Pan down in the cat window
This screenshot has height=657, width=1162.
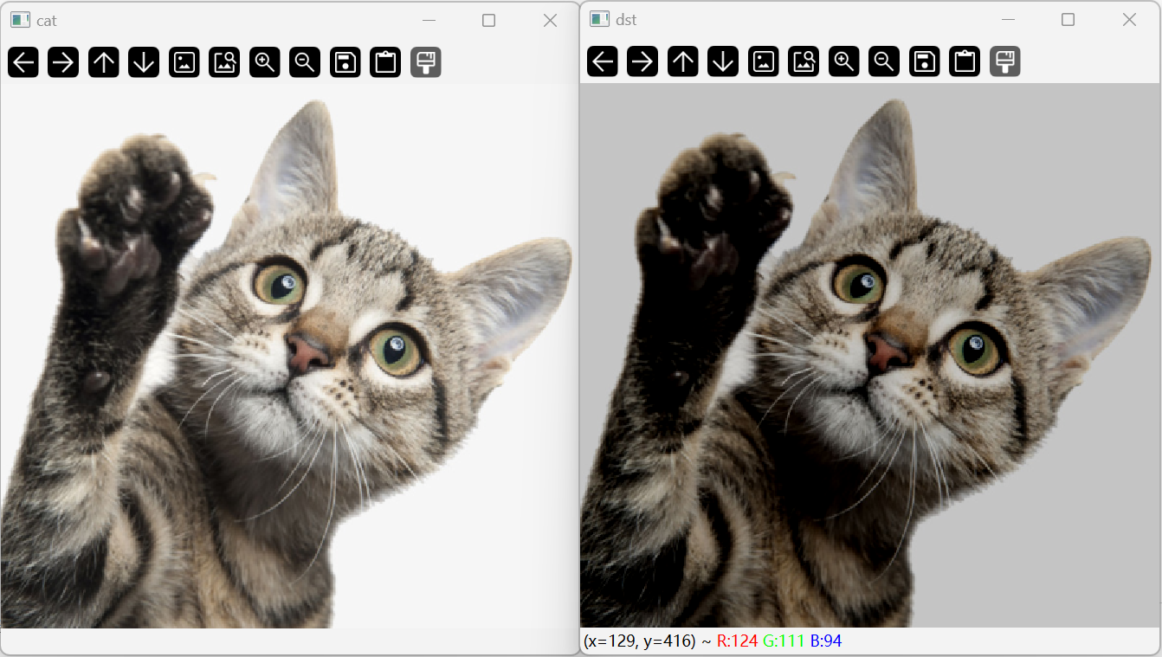point(144,62)
